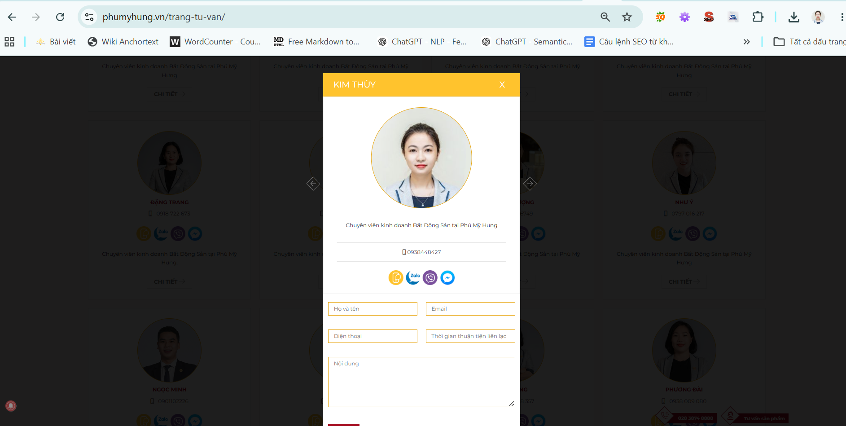This screenshot has width=846, height=426.
Task: Open WordCounter bookmark
Action: coord(215,42)
